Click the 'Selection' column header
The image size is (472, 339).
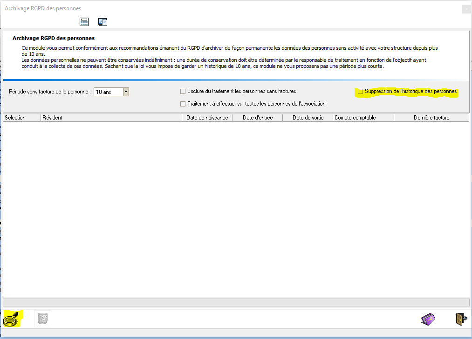[22, 118]
